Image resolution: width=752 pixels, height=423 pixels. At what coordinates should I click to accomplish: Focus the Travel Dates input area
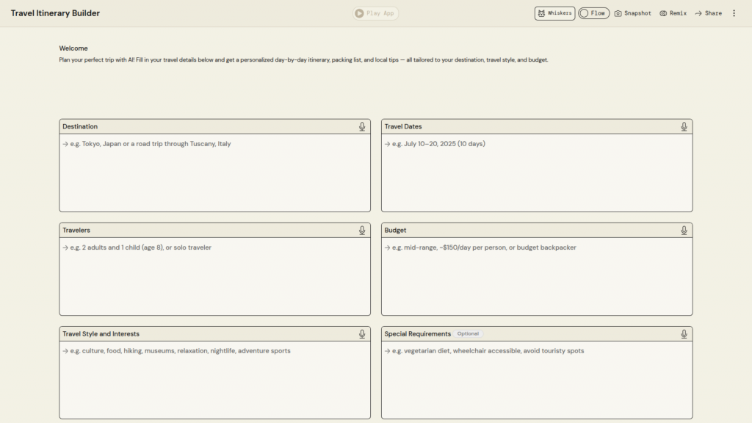point(536,173)
